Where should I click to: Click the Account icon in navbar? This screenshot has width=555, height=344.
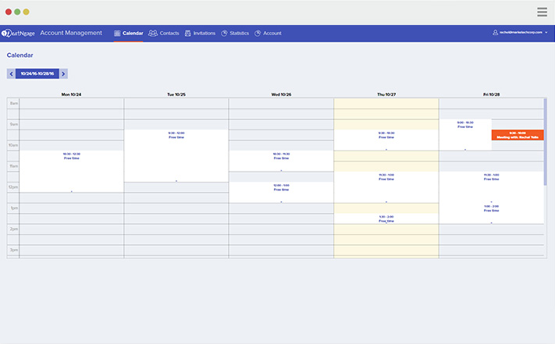258,34
